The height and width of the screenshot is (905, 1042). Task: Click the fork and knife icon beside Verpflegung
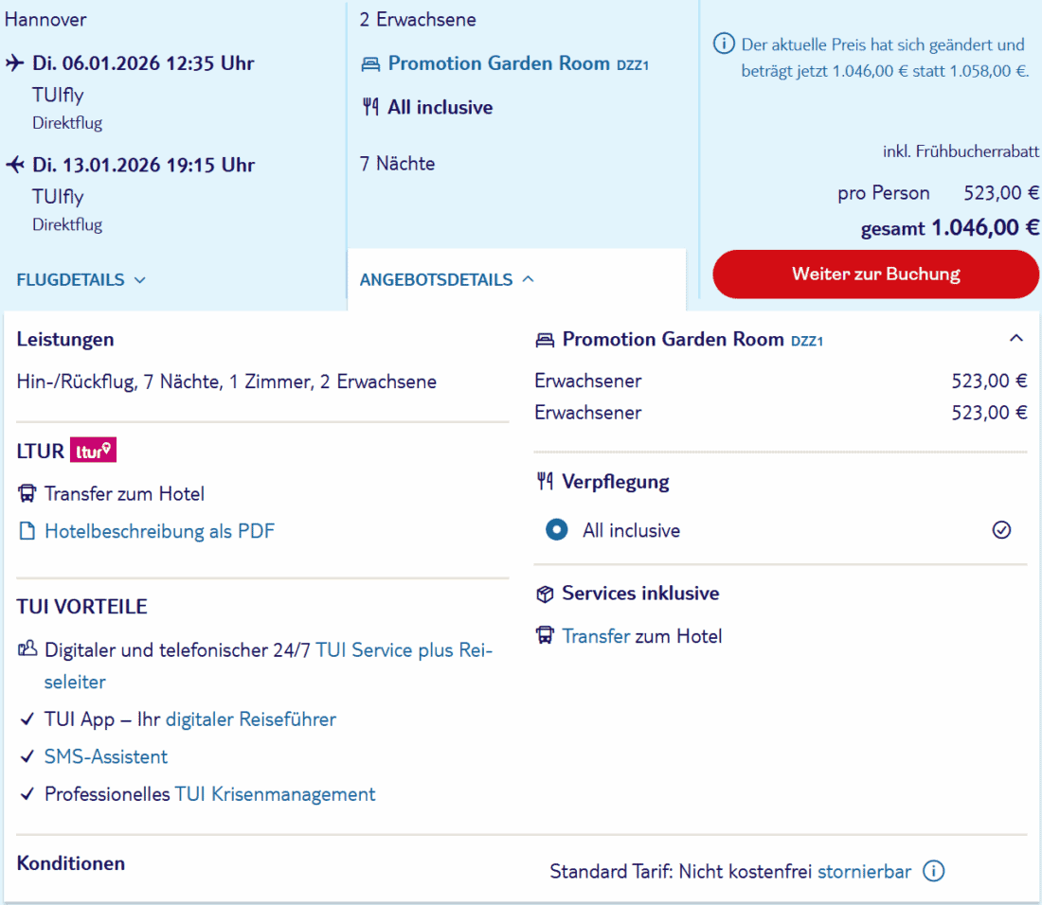(x=544, y=481)
